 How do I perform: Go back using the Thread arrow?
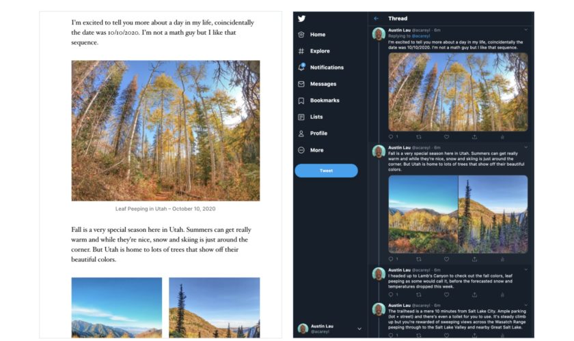376,18
